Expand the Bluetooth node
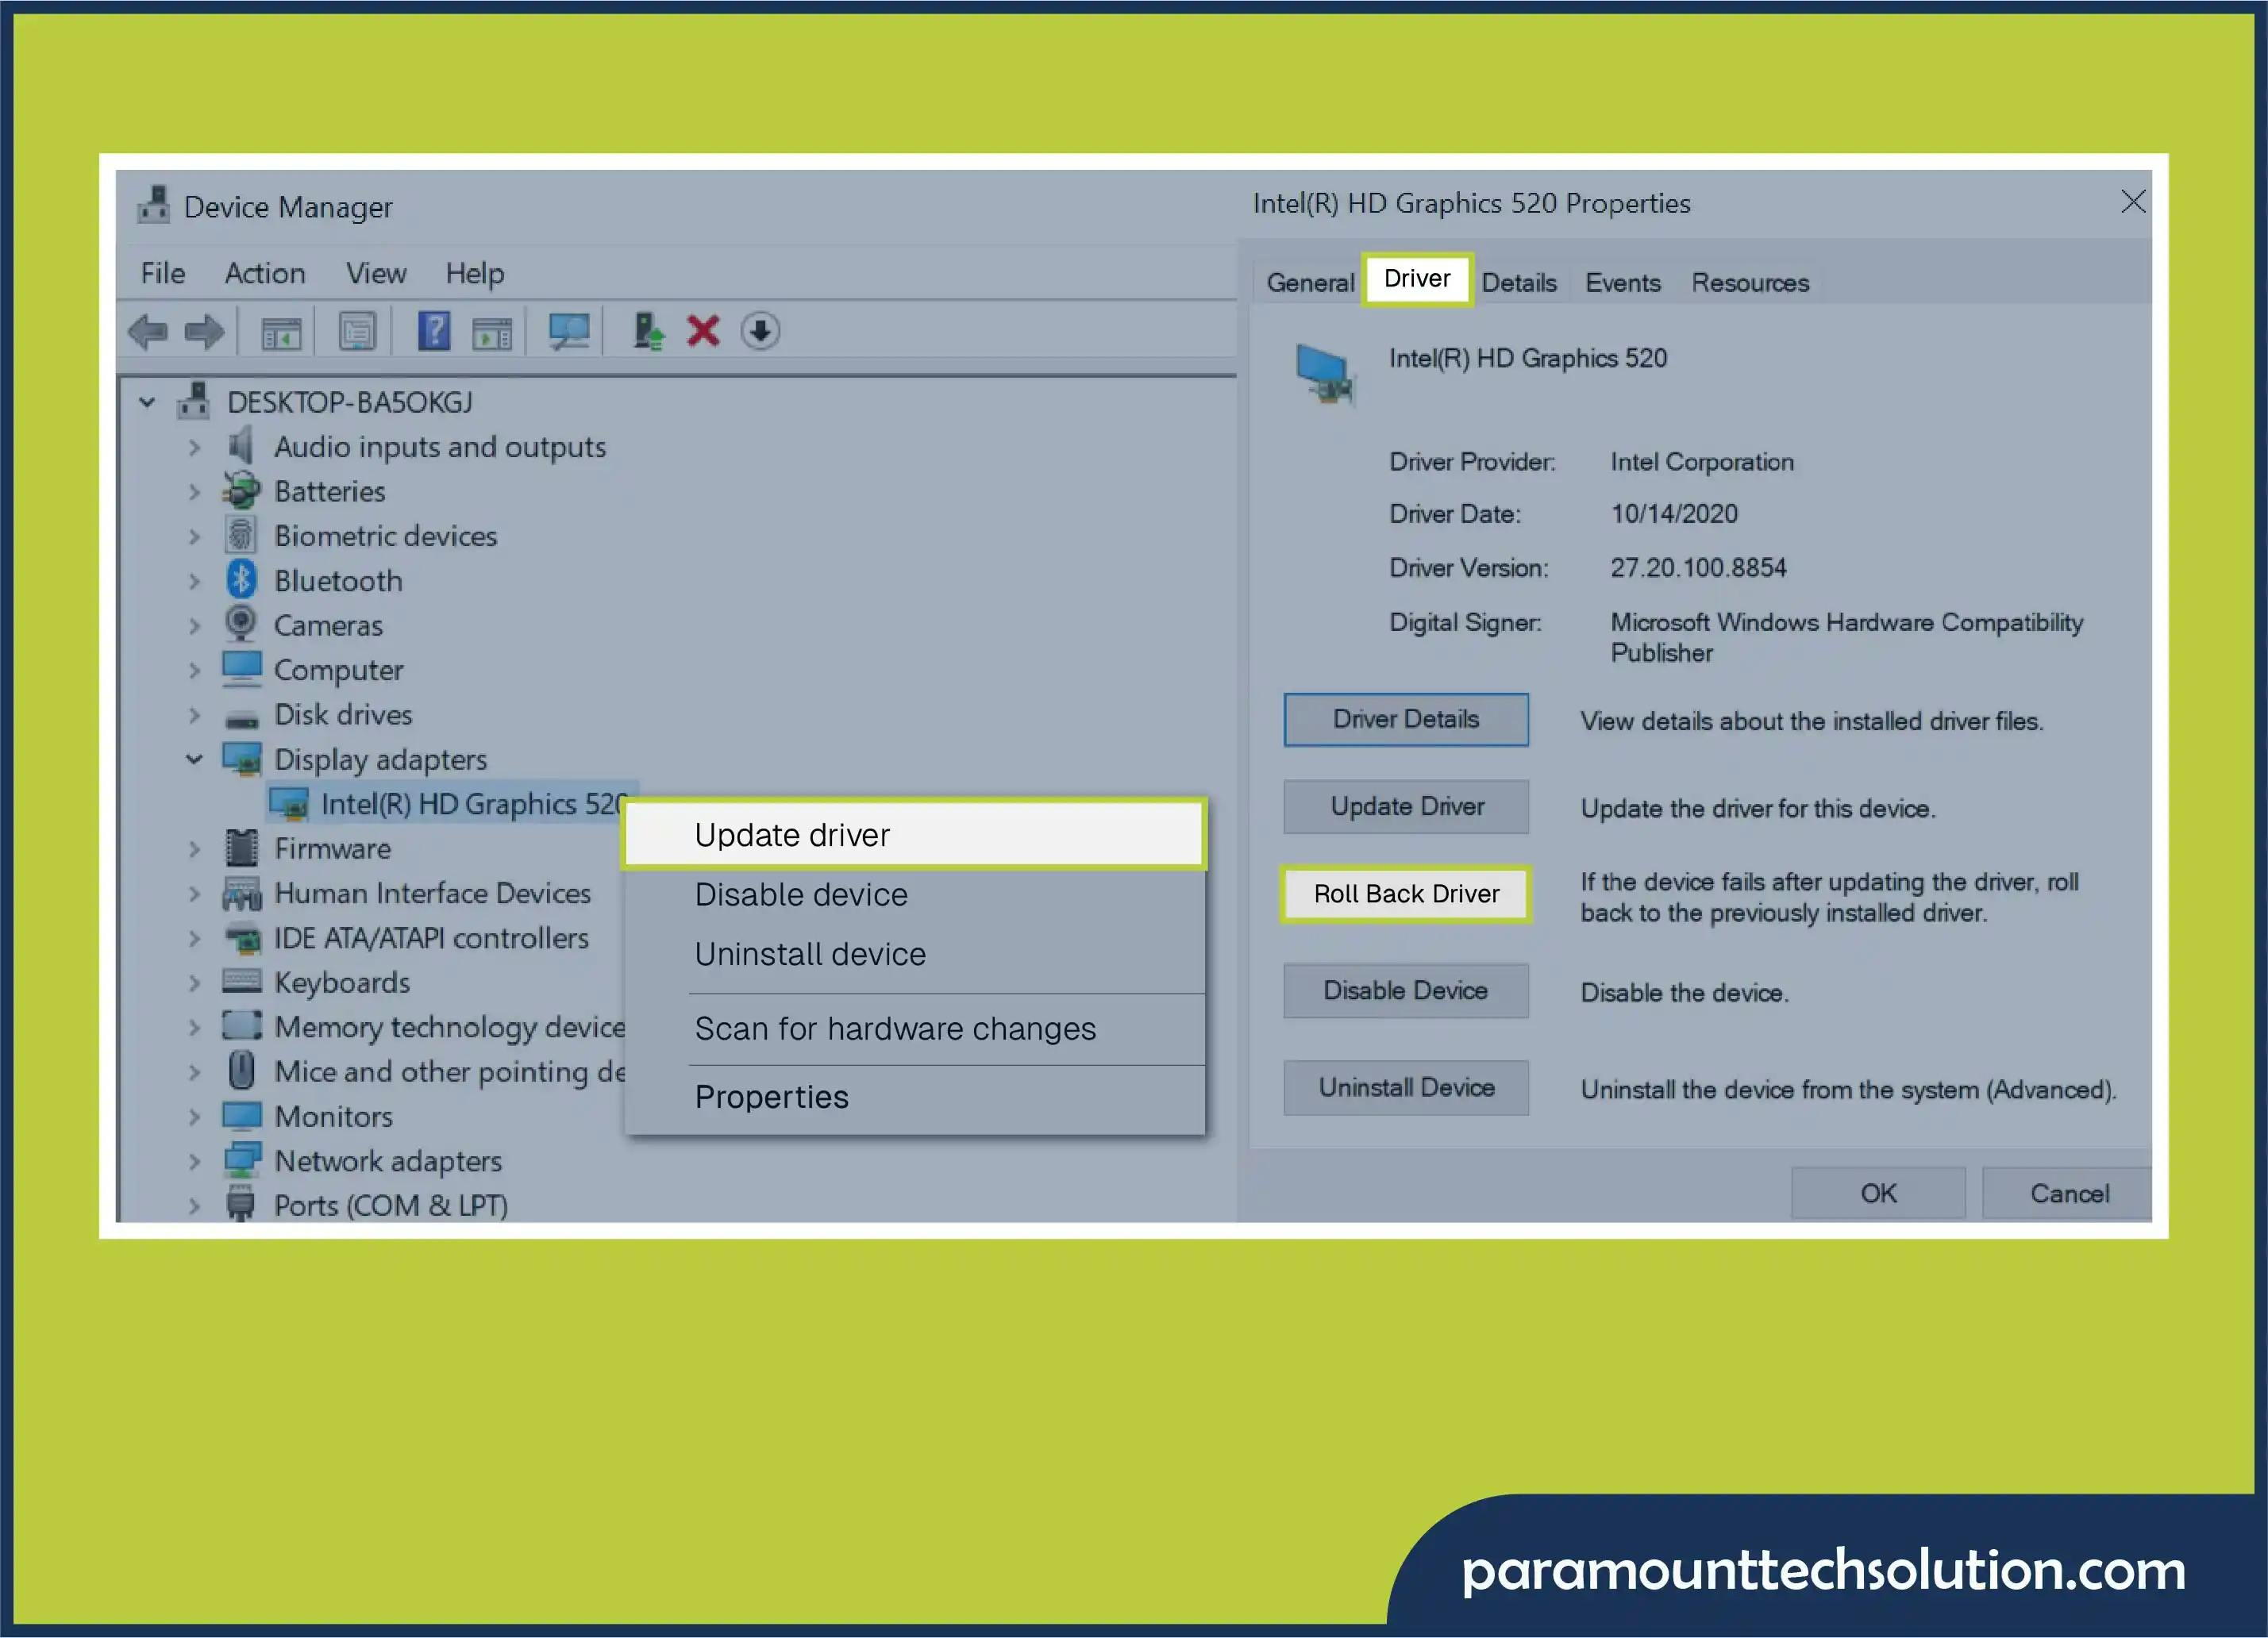The height and width of the screenshot is (1638, 2268). (194, 581)
